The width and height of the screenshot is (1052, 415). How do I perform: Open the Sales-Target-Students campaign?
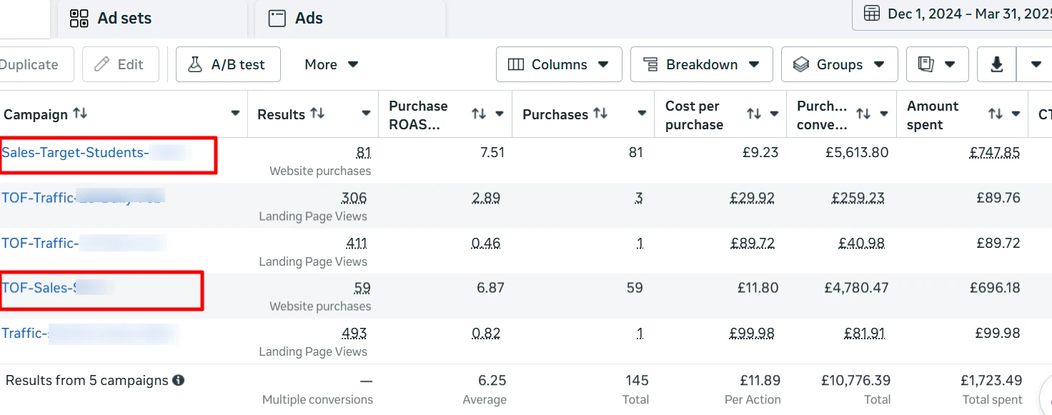coord(74,152)
